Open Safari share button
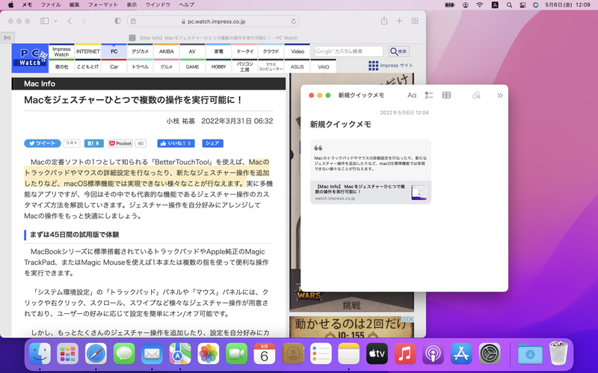 [384, 21]
